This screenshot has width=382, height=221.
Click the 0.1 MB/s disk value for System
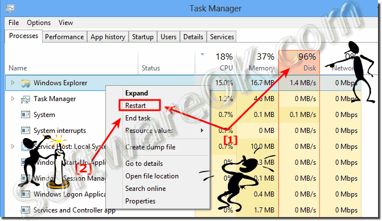303,115
